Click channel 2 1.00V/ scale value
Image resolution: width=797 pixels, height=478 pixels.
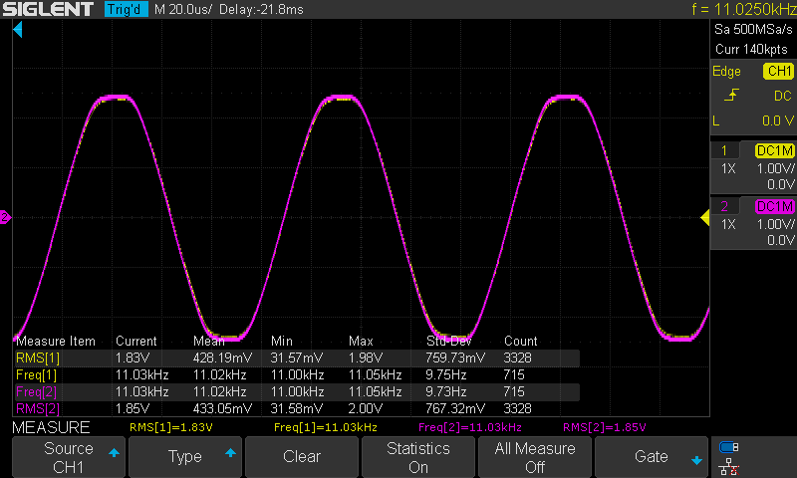(776, 224)
